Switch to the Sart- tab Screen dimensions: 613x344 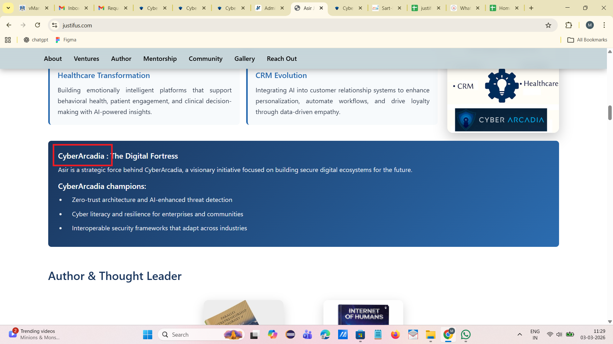click(x=387, y=8)
